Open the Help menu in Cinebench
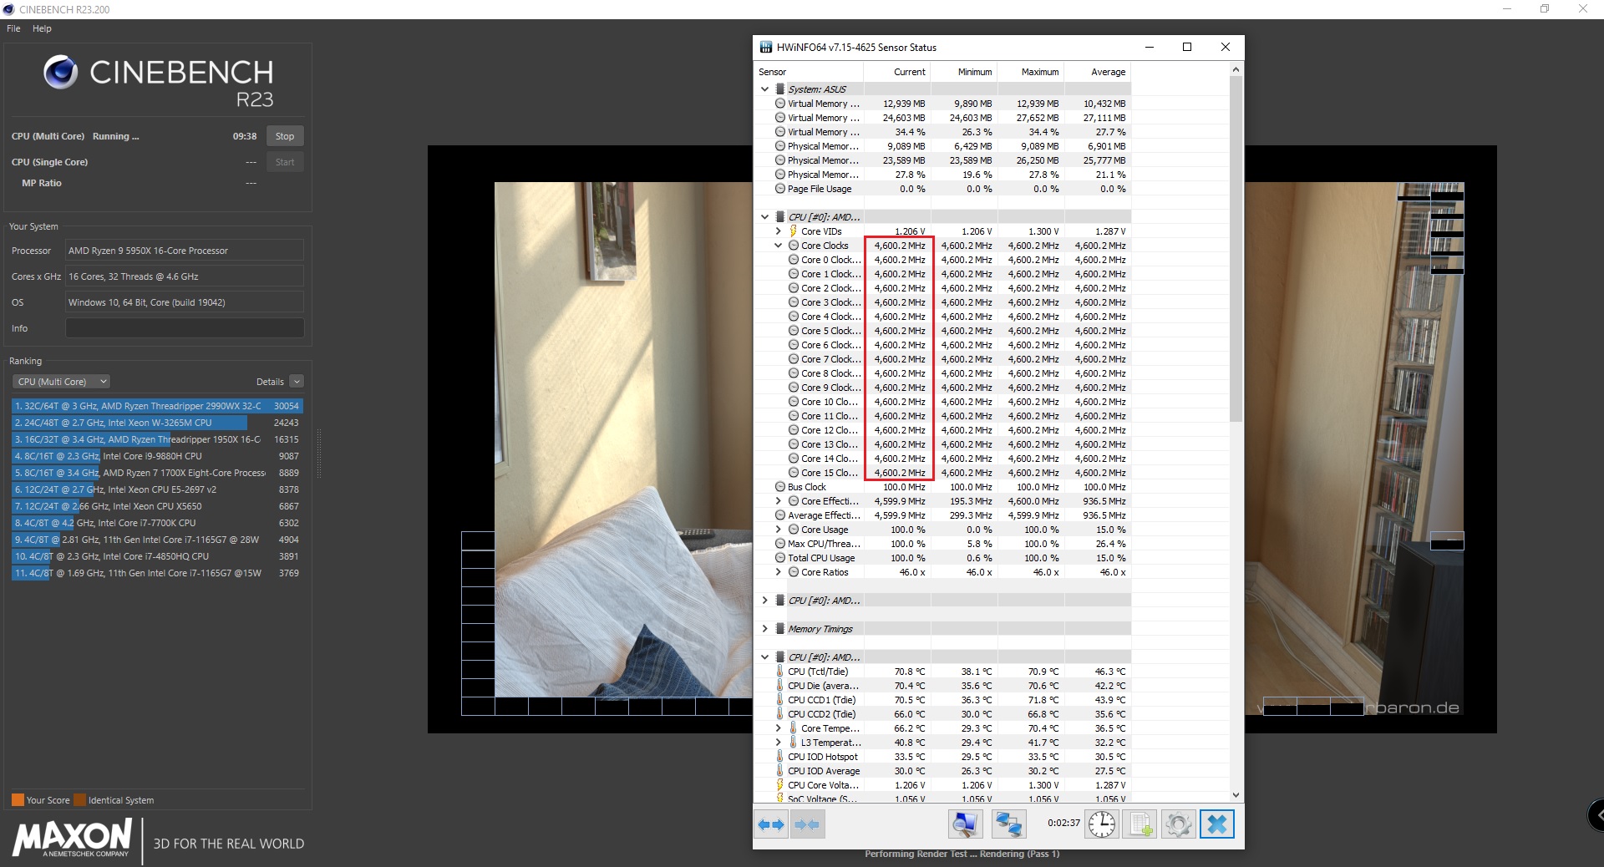This screenshot has width=1604, height=867. (x=42, y=28)
